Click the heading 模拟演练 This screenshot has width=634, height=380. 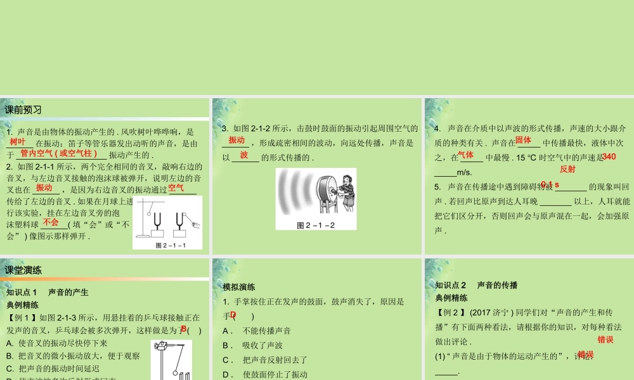[238, 287]
